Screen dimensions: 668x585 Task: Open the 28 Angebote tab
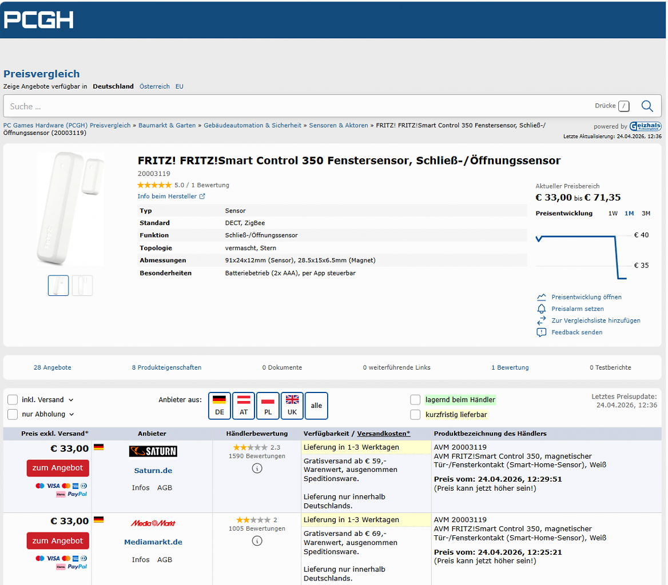[x=53, y=367]
